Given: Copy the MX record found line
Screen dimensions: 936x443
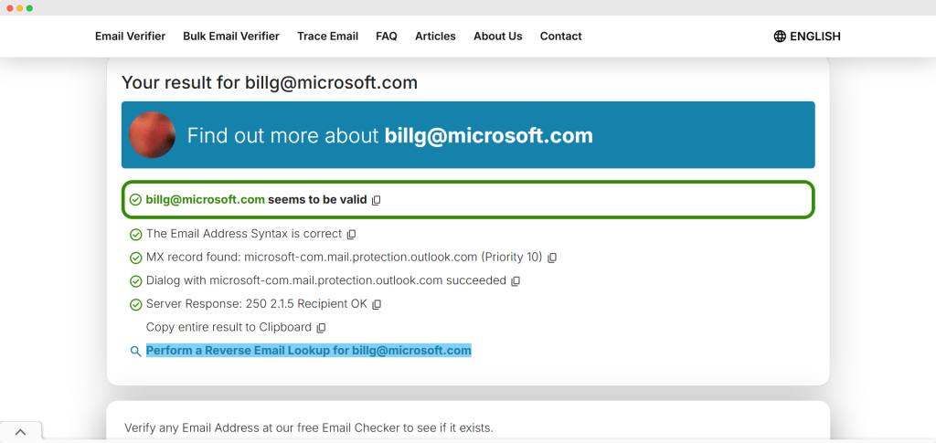Looking at the screenshot, I should point(552,258).
